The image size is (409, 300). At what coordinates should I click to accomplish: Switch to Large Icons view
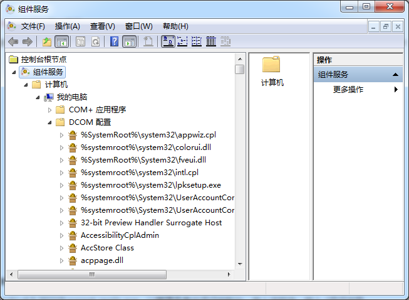[x=168, y=41]
